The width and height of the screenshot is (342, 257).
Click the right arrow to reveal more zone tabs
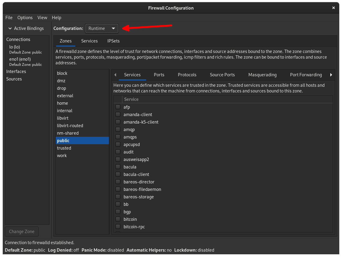coord(331,75)
